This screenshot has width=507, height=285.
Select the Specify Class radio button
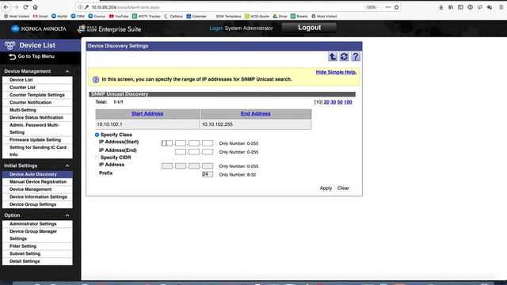pyautogui.click(x=97, y=135)
